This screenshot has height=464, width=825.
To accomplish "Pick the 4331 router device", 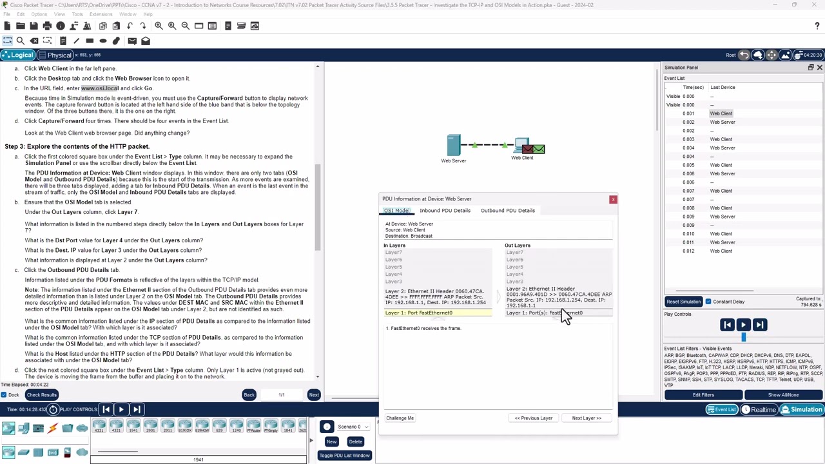I will pyautogui.click(x=100, y=425).
